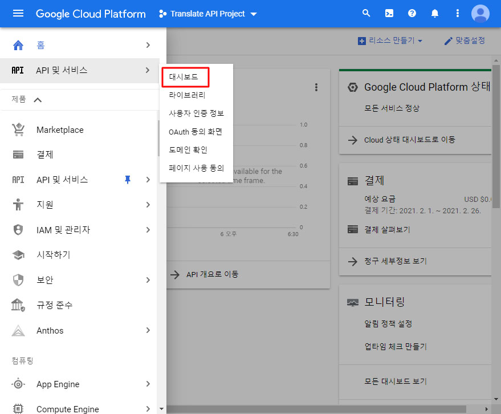The width and height of the screenshot is (501, 414).
Task: Expand the 보안 submenu chevron
Action: [148, 280]
